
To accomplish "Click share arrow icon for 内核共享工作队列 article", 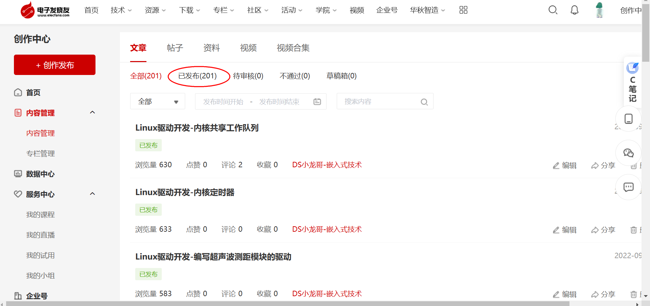I will pos(595,166).
